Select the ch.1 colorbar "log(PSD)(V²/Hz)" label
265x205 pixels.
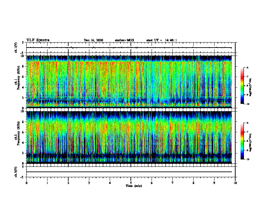(x=251, y=87)
